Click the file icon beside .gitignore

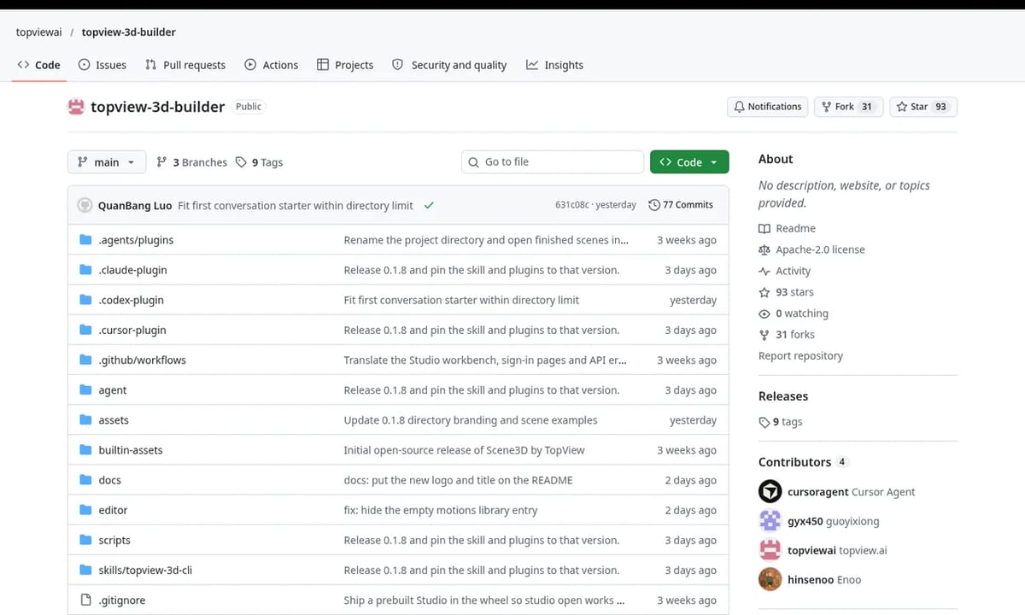pyautogui.click(x=85, y=600)
